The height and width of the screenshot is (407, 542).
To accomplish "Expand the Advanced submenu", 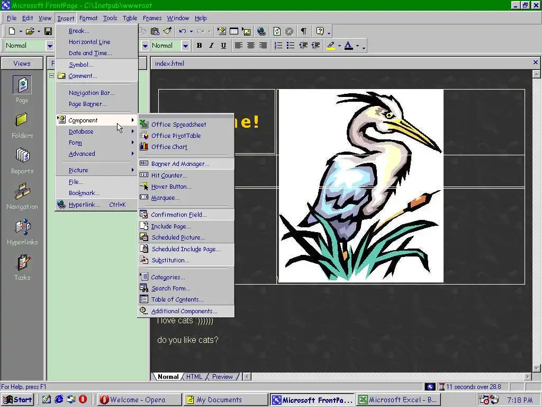I will pyautogui.click(x=96, y=154).
